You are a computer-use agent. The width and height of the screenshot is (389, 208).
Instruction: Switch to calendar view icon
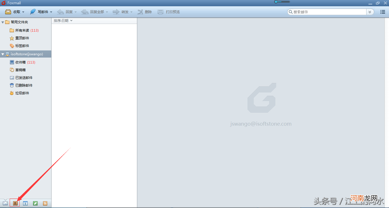click(x=25, y=203)
